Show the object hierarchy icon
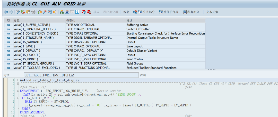The image size is (278, 117). [62, 12]
